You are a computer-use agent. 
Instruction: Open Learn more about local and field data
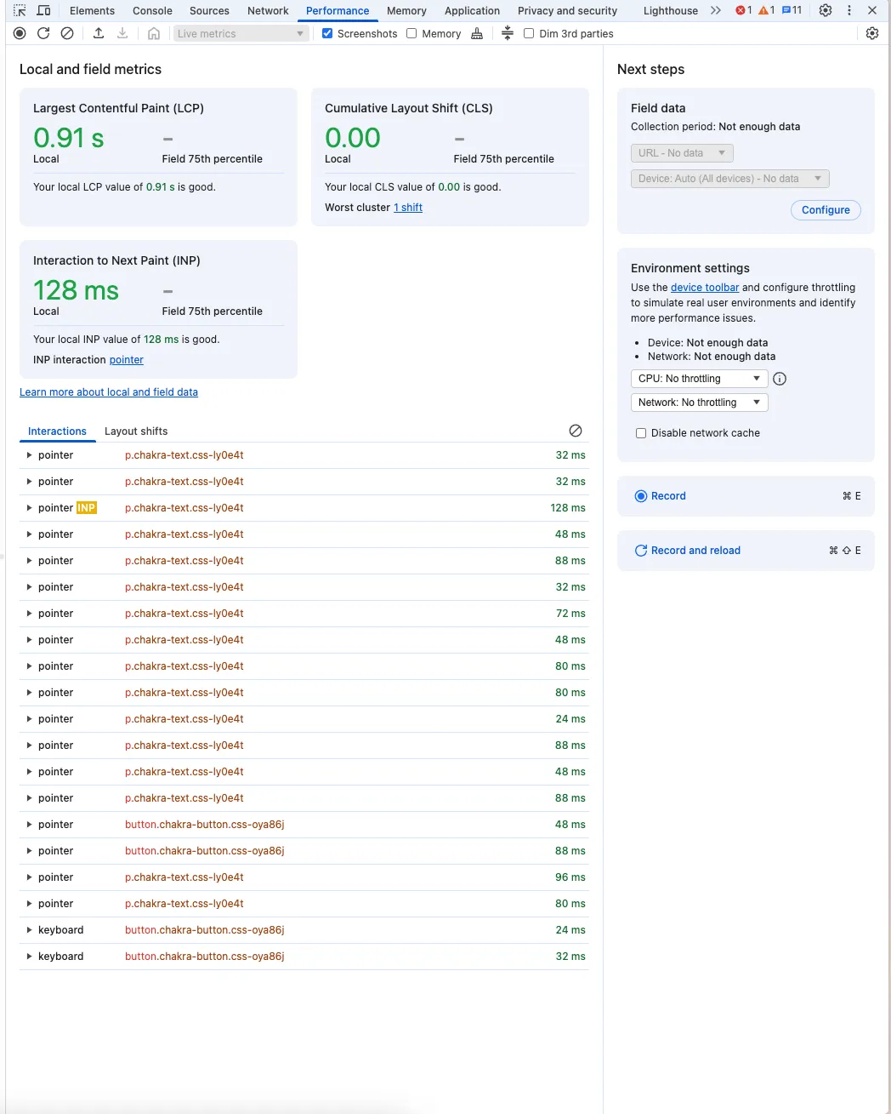tap(109, 392)
